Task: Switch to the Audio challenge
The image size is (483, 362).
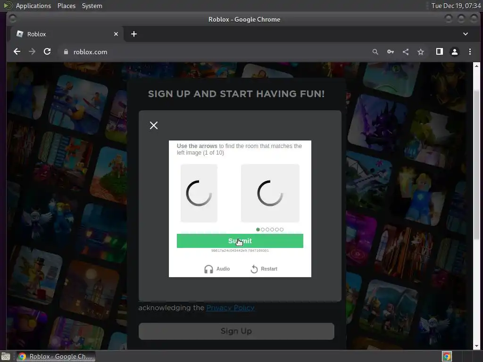Action: [x=217, y=269]
